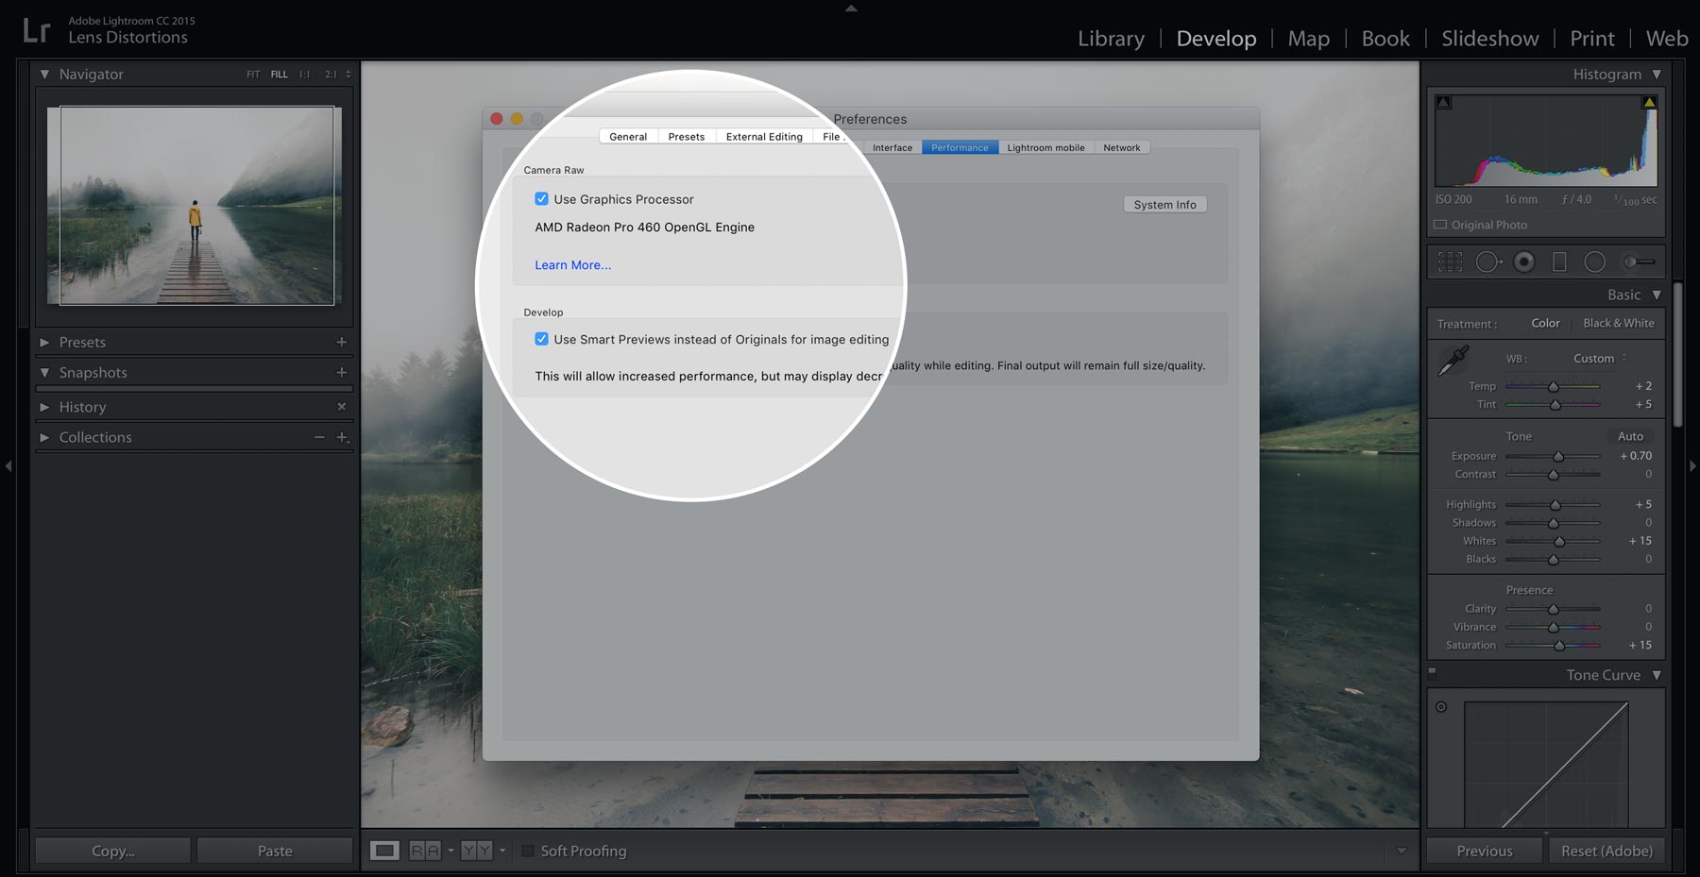Click the Y|Y reference view icon
Viewport: 1700px width, 877px height.
pos(477,851)
